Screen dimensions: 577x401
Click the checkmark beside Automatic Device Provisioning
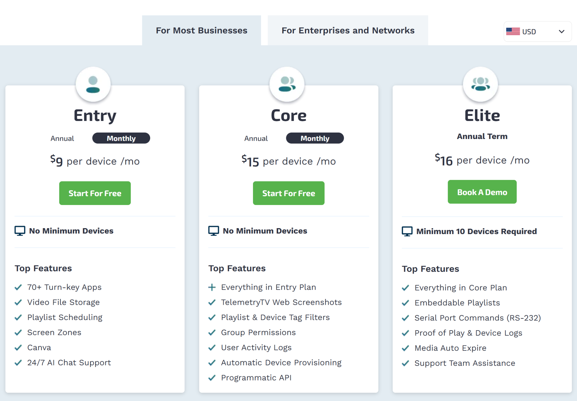pos(212,363)
